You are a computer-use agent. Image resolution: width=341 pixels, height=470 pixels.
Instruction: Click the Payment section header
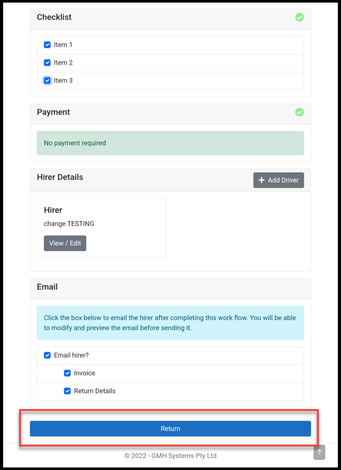point(170,114)
